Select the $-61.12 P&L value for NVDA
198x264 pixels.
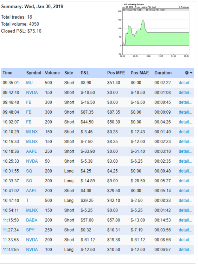88,240
